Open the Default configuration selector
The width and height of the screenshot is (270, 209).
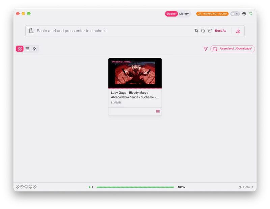246,187
